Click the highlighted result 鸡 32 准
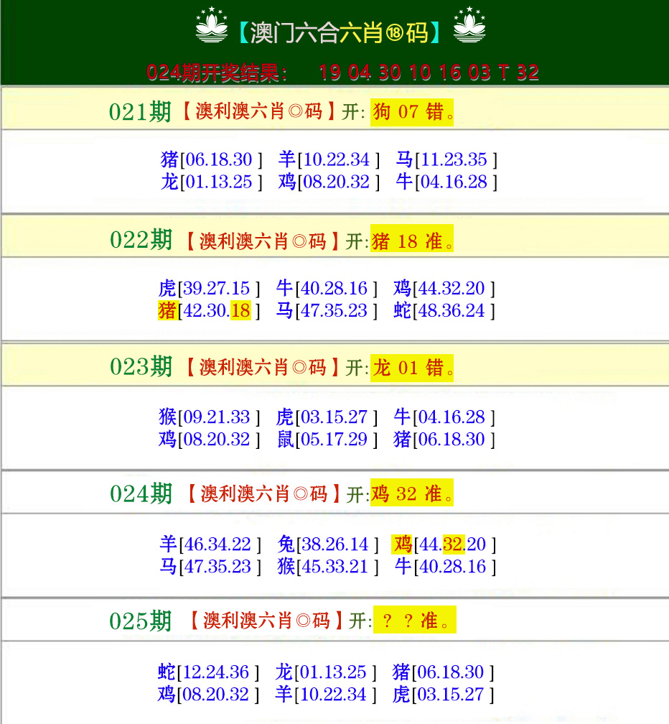The image size is (669, 724). (x=412, y=493)
